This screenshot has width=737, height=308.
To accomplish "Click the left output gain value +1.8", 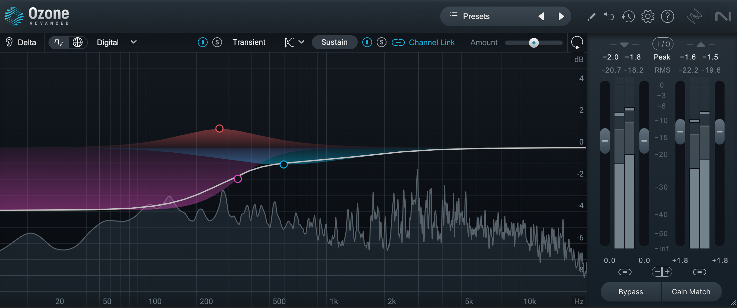I will coord(680,261).
